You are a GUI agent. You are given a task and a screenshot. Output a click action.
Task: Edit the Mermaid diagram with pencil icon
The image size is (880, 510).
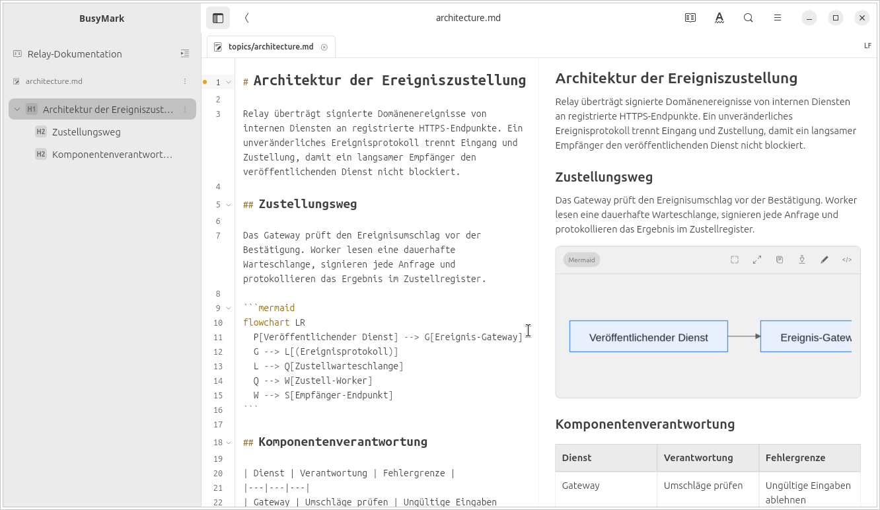825,260
